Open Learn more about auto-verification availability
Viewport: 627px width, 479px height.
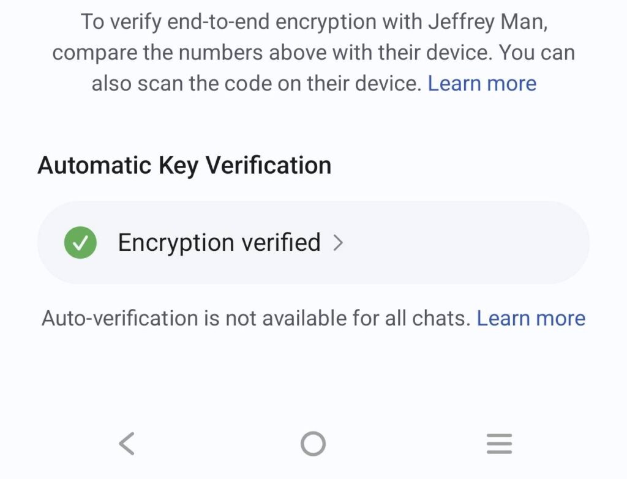pos(531,318)
